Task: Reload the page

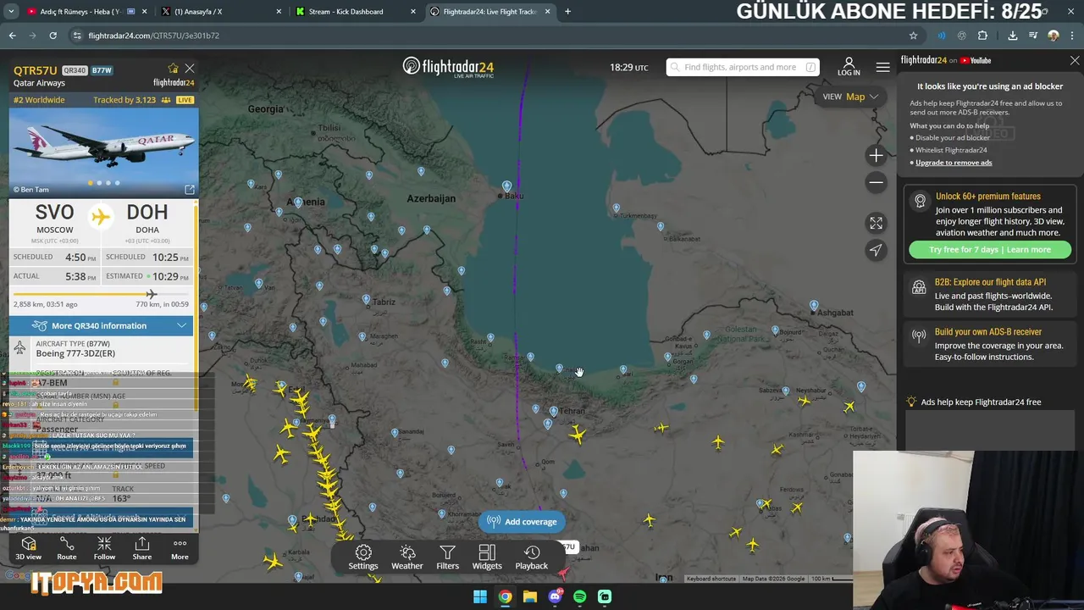Action: (53, 36)
